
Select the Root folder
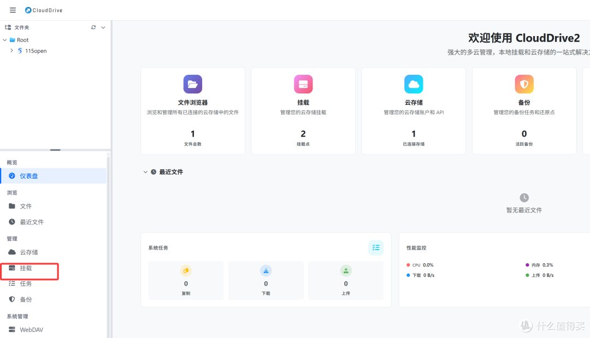coord(22,40)
